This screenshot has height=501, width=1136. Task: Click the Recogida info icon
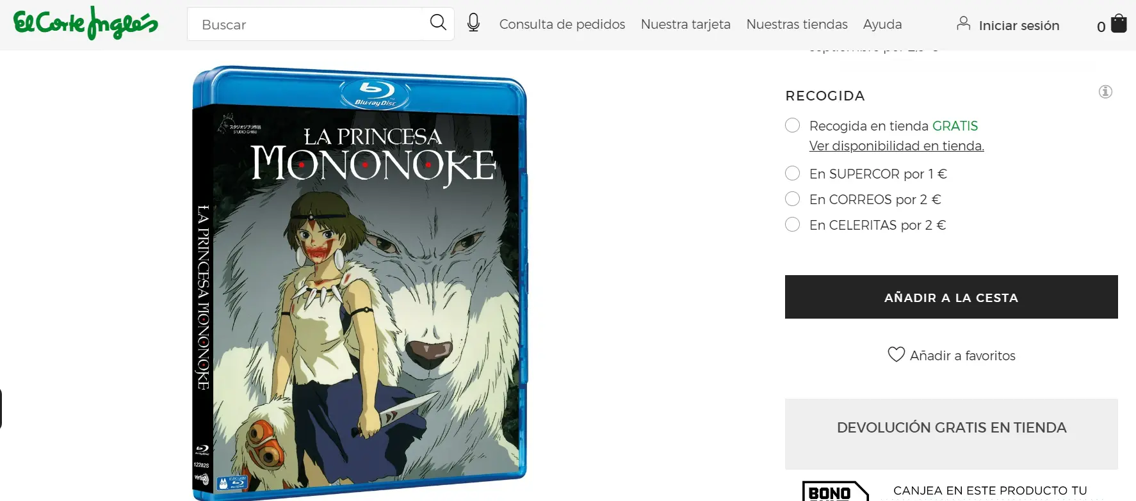tap(1105, 92)
